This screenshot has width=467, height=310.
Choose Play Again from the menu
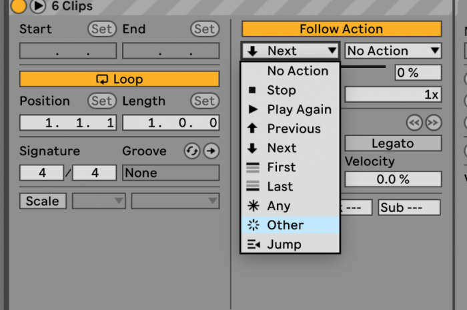tap(290, 109)
